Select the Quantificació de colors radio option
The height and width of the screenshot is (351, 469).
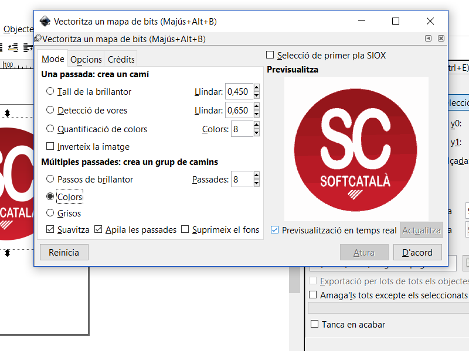[50, 129]
